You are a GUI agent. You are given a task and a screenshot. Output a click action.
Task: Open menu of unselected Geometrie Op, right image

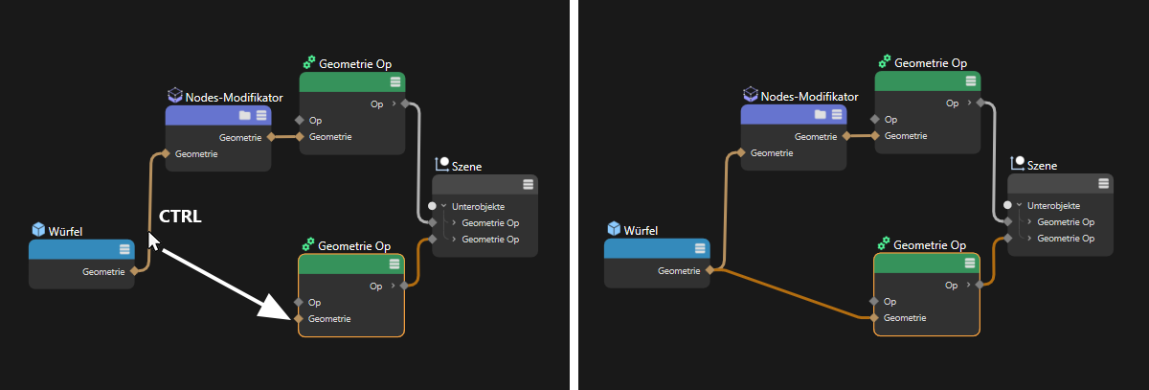[x=971, y=81]
